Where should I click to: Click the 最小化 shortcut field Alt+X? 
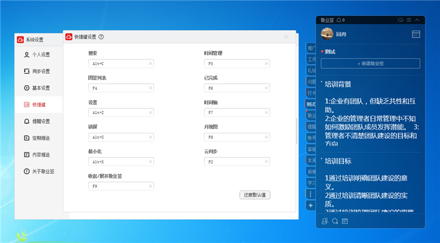[x=121, y=162]
